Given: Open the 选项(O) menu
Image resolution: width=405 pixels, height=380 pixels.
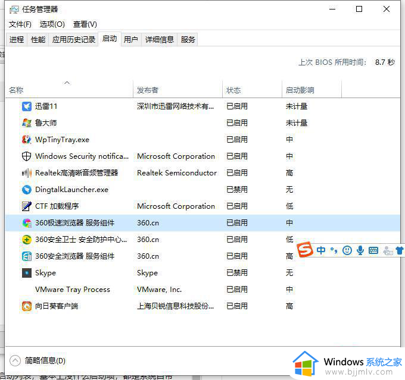Looking at the screenshot, I should click(x=52, y=24).
